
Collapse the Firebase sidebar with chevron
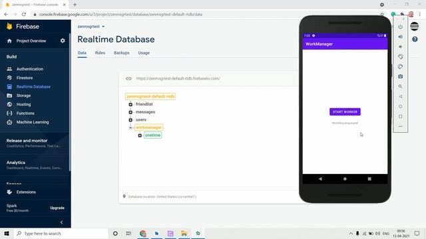[62, 222]
